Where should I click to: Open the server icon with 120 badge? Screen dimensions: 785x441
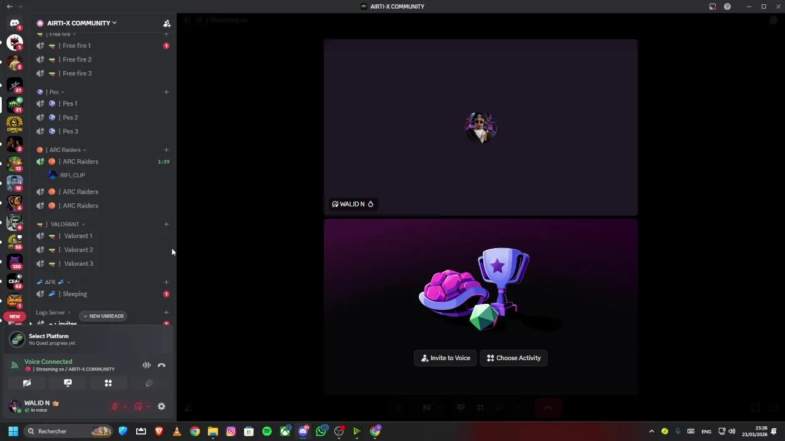coord(15,262)
